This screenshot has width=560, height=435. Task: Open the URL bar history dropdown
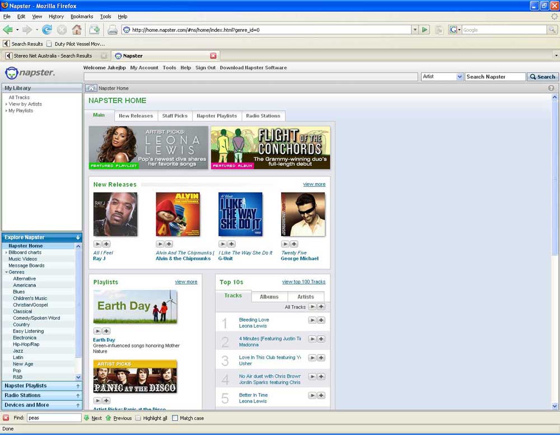click(x=414, y=30)
